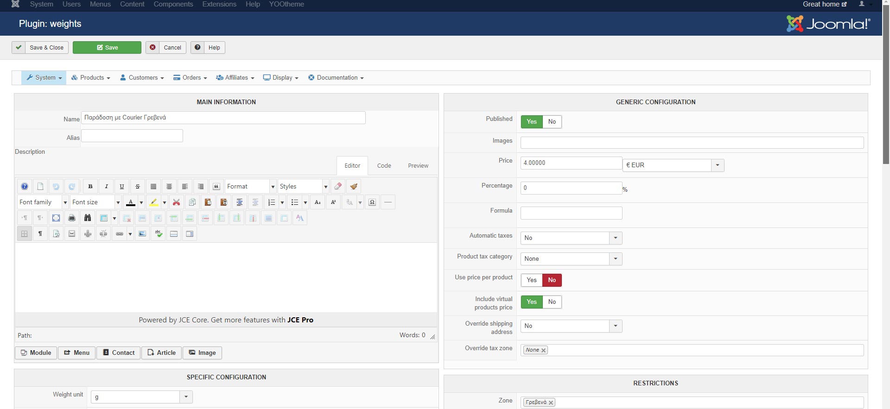
Task: Create a new blank document in the editor
Action: click(40, 186)
